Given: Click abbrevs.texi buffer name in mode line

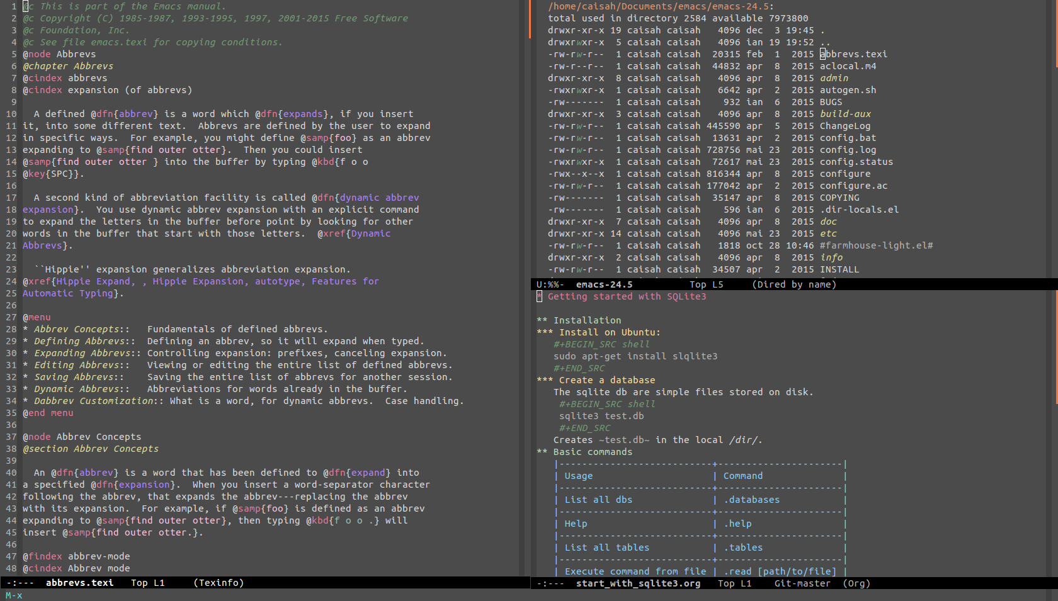Looking at the screenshot, I should (x=79, y=583).
